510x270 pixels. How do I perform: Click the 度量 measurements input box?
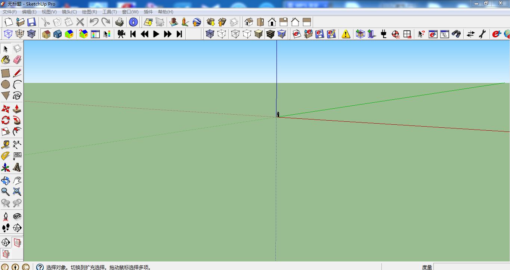point(471,267)
